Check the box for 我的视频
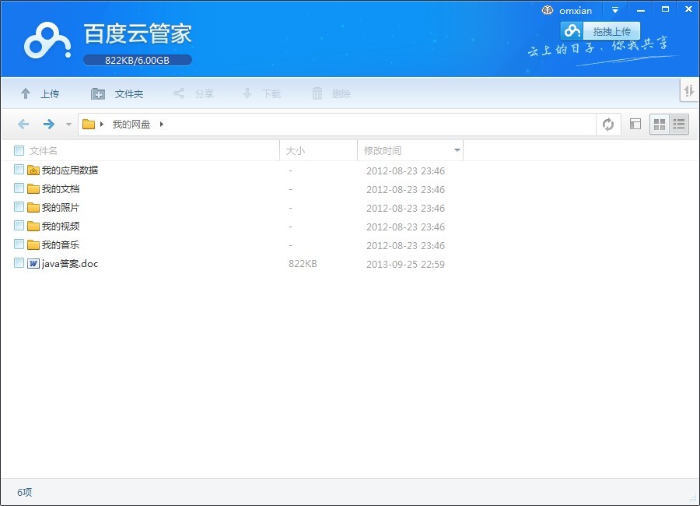Viewport: 700px width, 506px height. pos(19,225)
